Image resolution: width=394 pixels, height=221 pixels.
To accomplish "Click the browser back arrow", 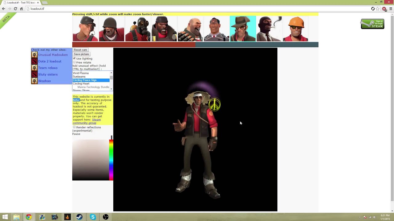I will point(3,9).
